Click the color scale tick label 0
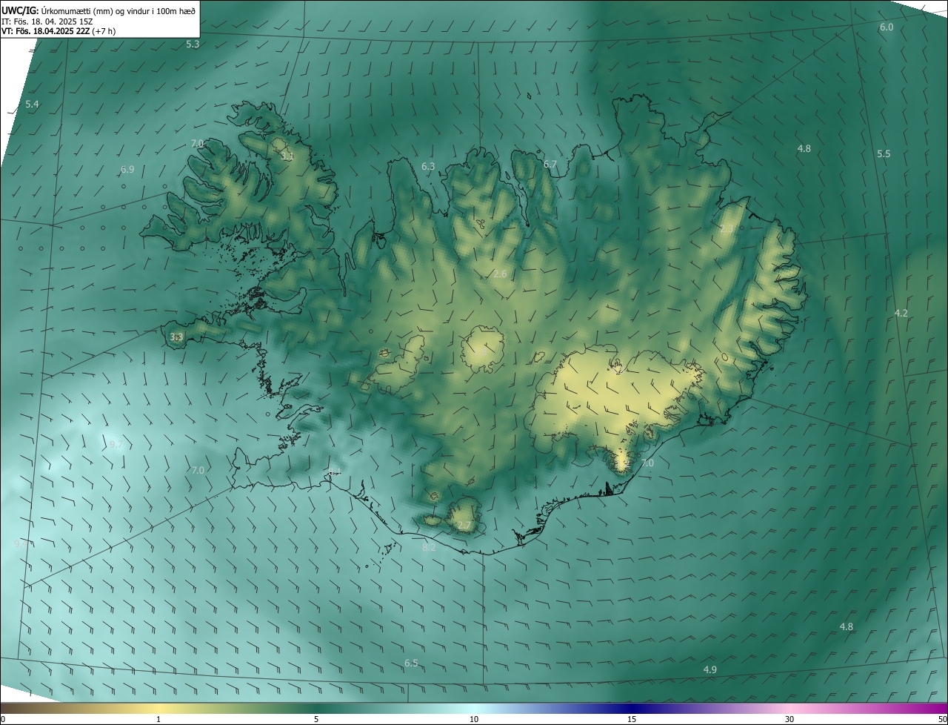948x725 pixels. (3, 719)
